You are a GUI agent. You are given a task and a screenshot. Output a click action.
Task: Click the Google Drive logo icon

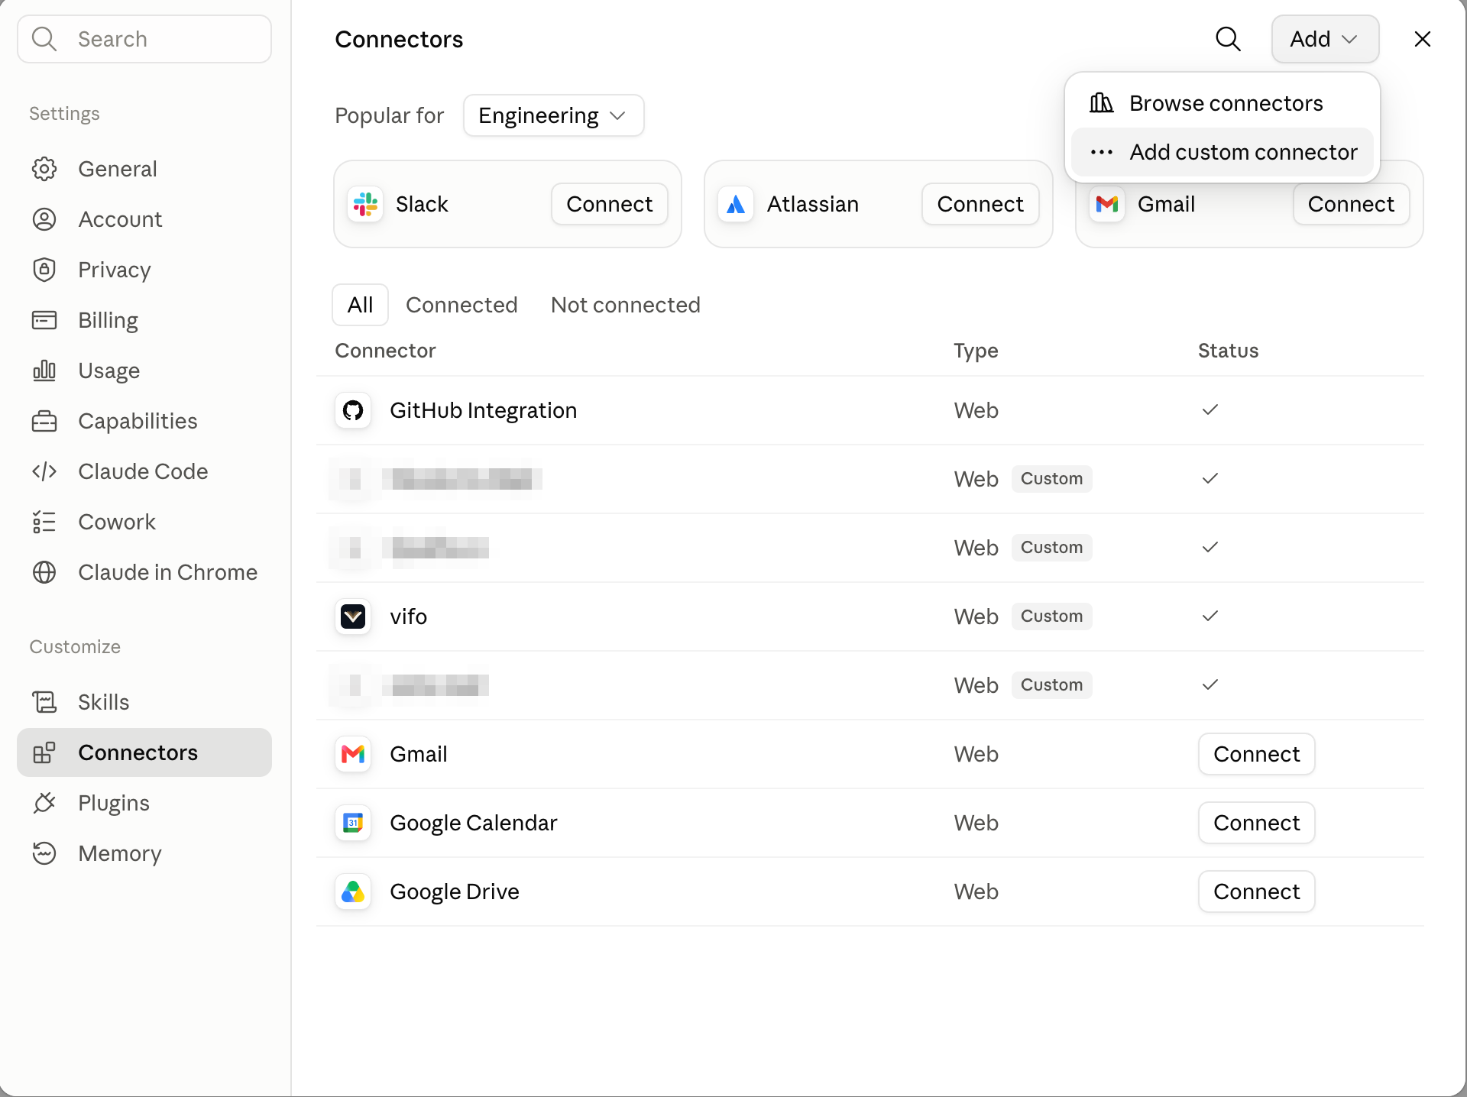353,892
